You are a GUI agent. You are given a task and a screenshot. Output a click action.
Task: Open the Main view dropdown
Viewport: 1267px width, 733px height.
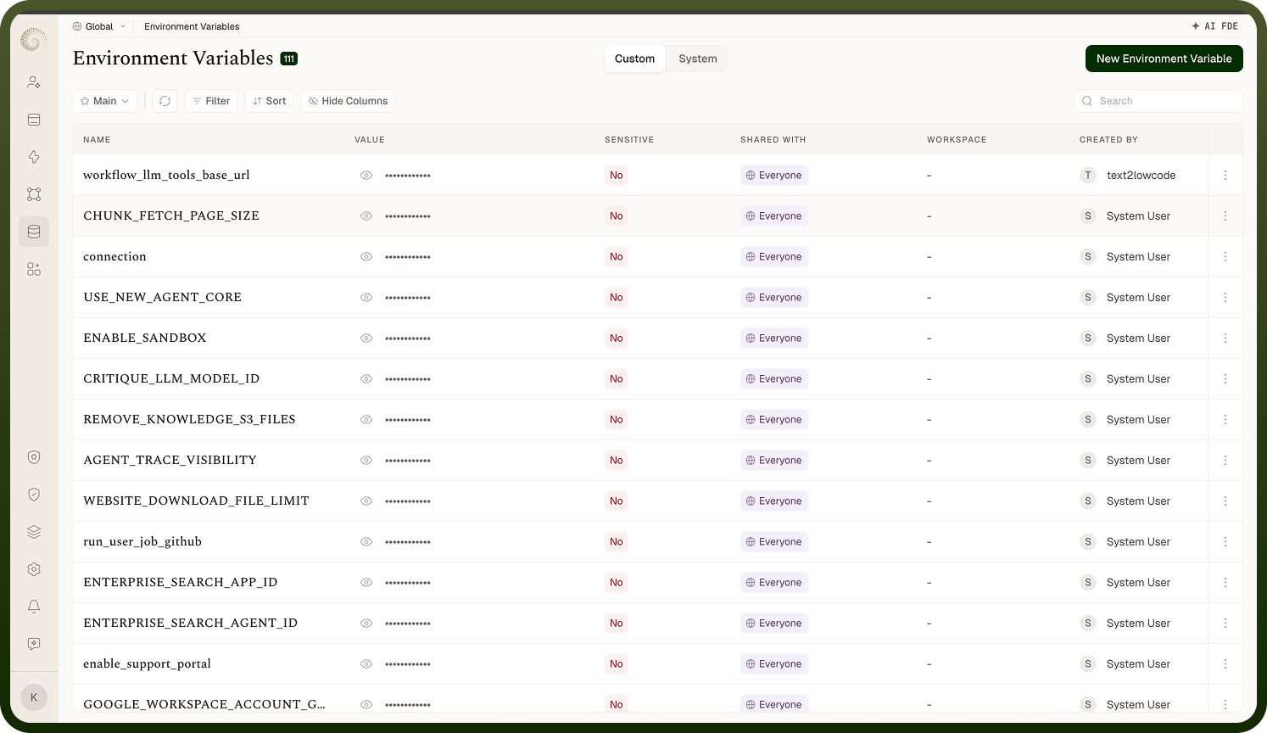(105, 101)
